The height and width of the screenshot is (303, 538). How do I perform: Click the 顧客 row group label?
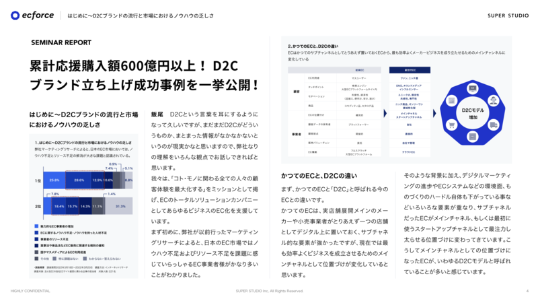(297, 92)
